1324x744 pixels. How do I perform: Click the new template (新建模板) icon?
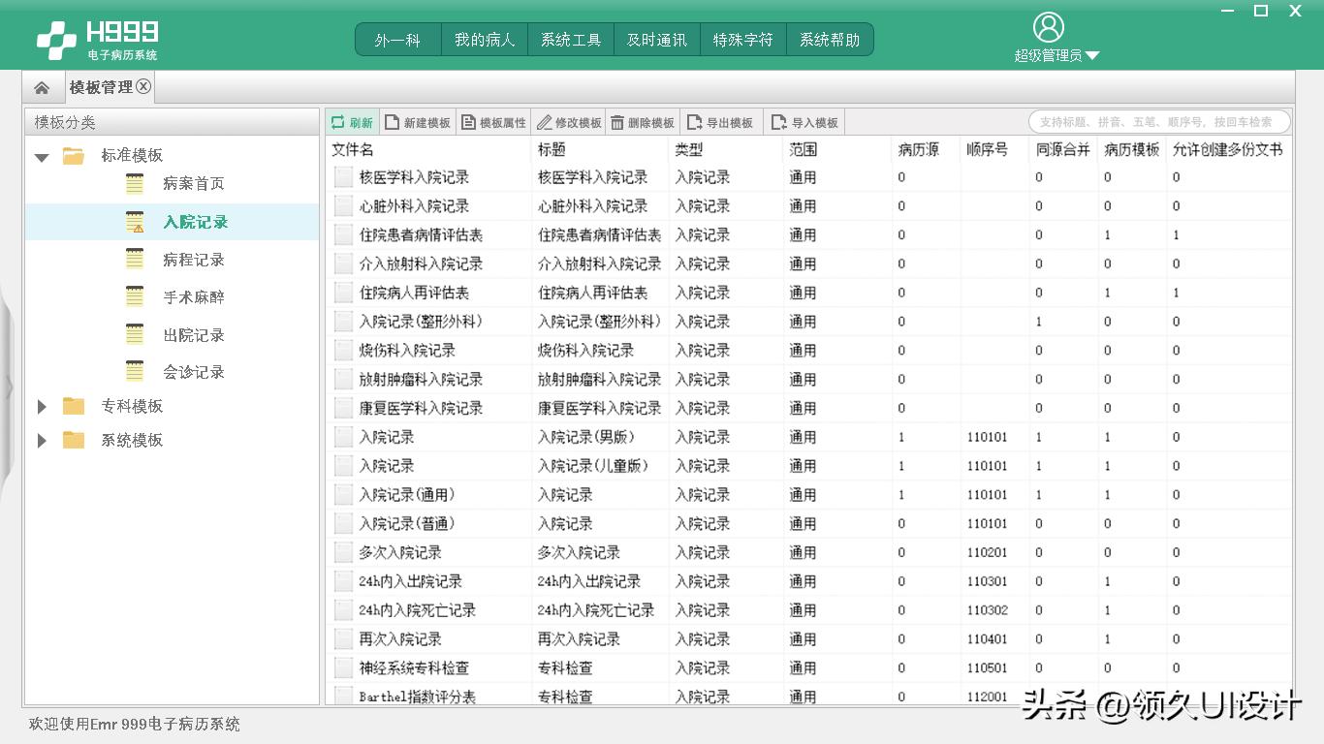coord(393,123)
